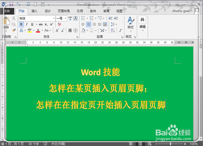203x146 pixels.
Task: Toggle strikethrough abc formatting
Action: pyautogui.click(x=41, y=24)
